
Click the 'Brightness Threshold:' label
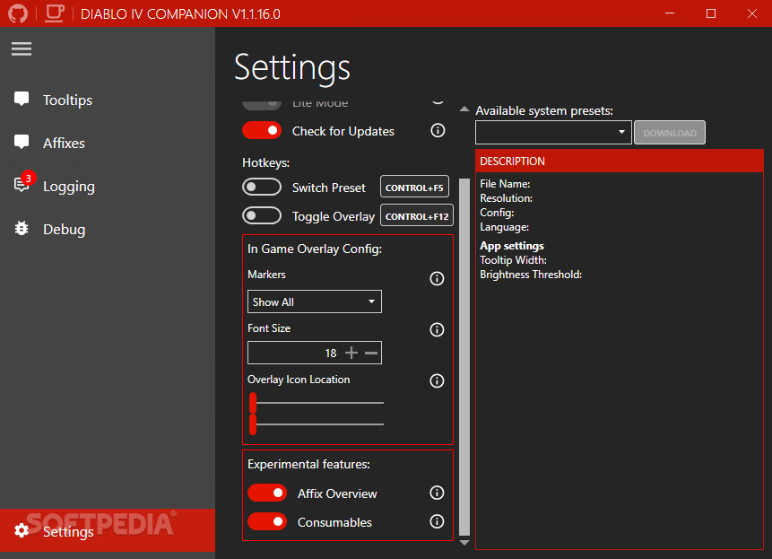coord(531,275)
